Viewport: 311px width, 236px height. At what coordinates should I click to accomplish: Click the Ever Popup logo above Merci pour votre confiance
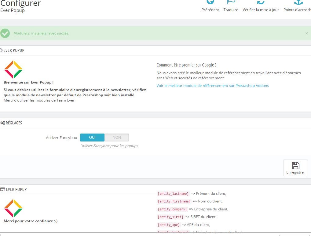tap(13, 208)
